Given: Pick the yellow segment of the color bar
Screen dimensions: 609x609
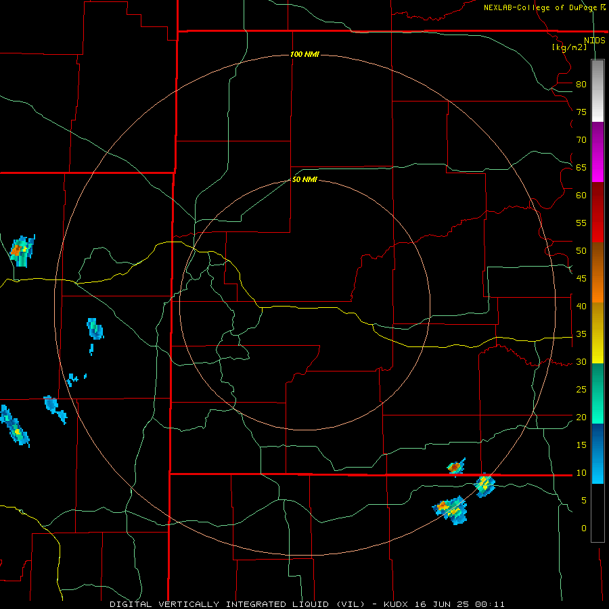Looking at the screenshot, I should (597, 333).
